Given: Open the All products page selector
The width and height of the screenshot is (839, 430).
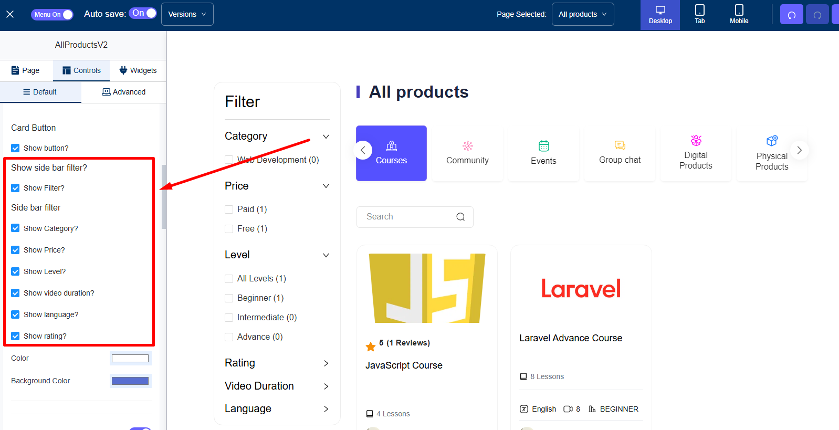Looking at the screenshot, I should [x=582, y=14].
